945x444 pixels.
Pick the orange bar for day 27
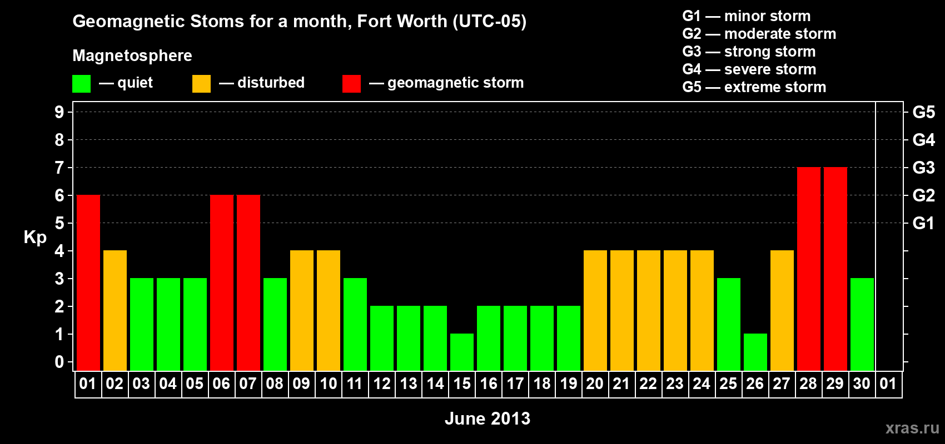click(782, 311)
